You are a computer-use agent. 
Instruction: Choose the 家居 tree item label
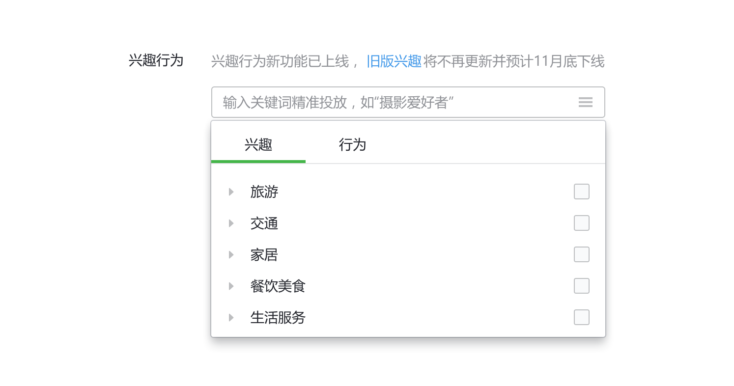click(x=264, y=254)
